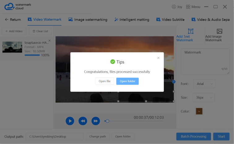Delete the watermark box on preview
This screenshot has width=234, height=144.
click(174, 82)
